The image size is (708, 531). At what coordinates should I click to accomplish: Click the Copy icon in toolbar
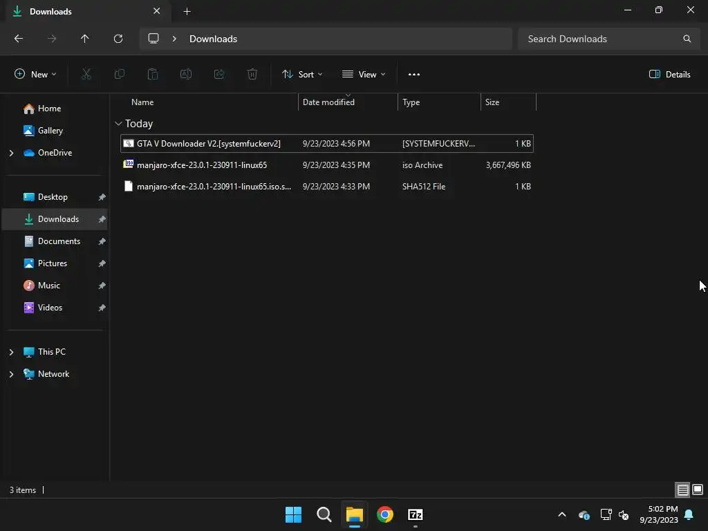119,74
